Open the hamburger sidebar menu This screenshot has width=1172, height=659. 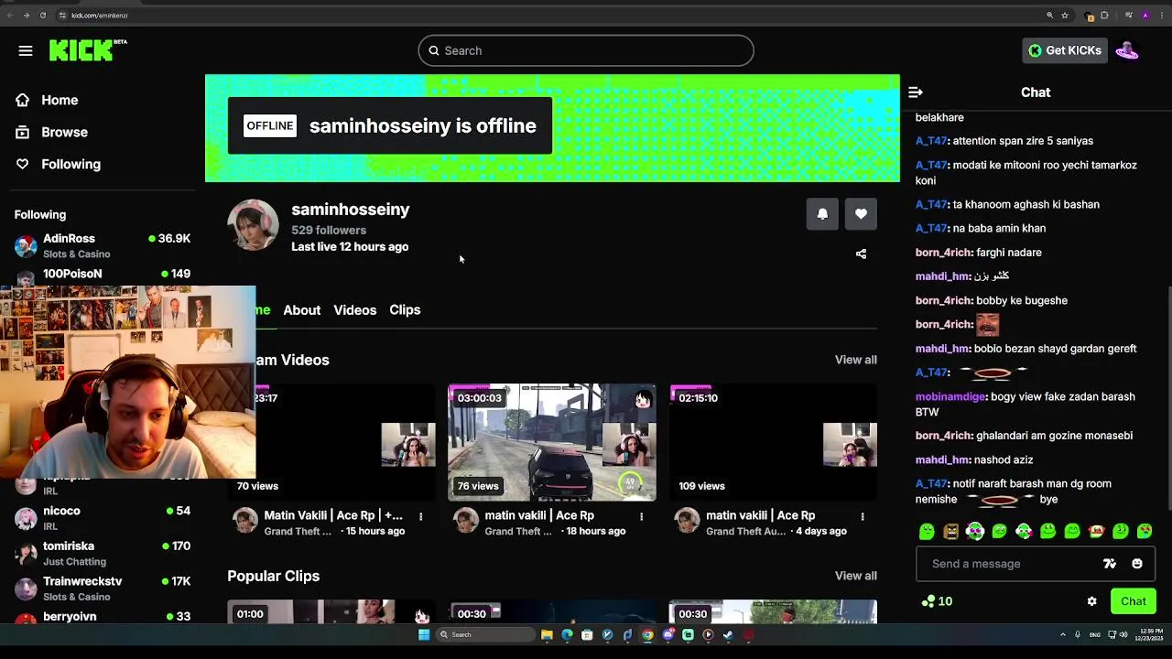(x=26, y=50)
